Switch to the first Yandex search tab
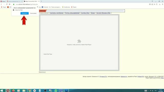The image size is (164, 92). pos(14,1)
